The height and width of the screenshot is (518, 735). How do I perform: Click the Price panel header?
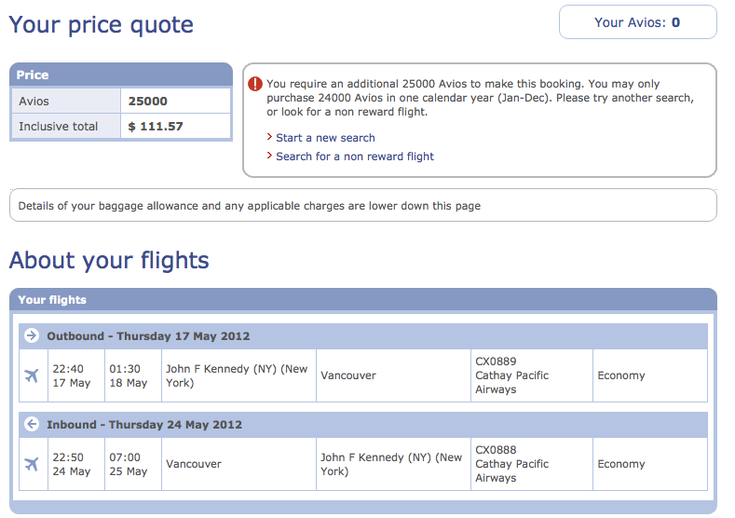point(121,75)
